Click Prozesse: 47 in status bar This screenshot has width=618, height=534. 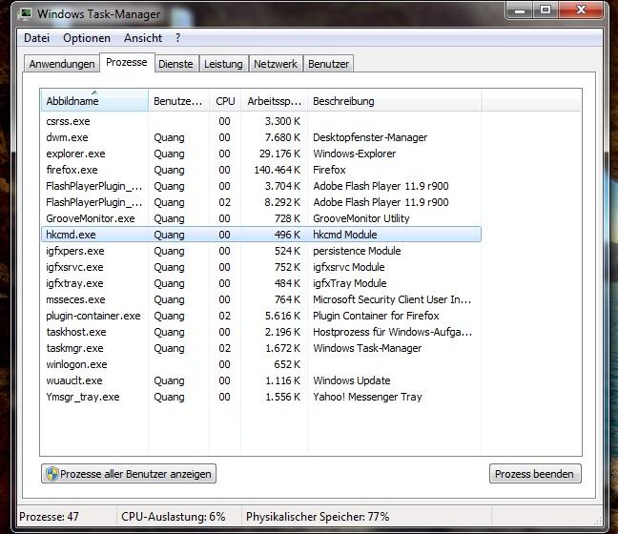[49, 517]
